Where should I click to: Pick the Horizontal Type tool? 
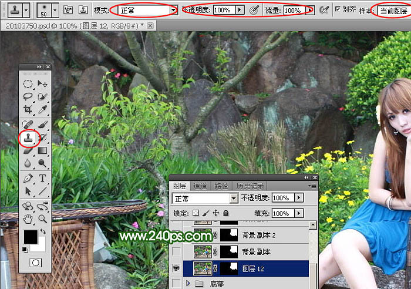[43, 178]
